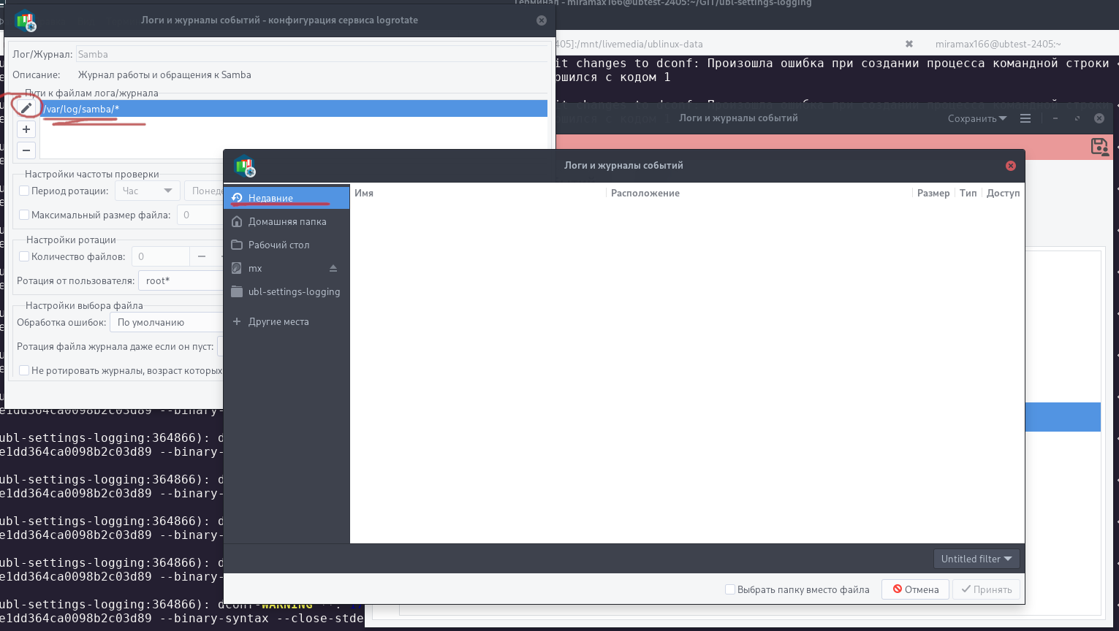Add a new log path with plus

click(x=26, y=129)
